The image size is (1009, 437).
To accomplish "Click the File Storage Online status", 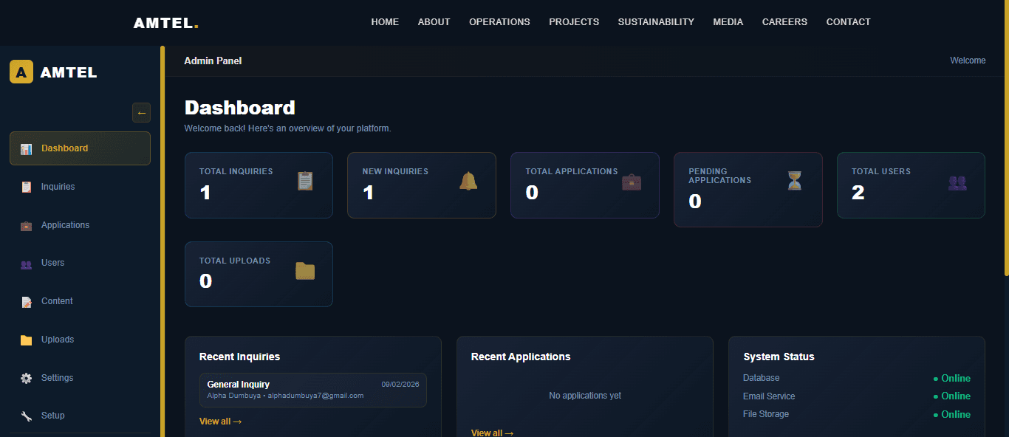I will [x=952, y=415].
